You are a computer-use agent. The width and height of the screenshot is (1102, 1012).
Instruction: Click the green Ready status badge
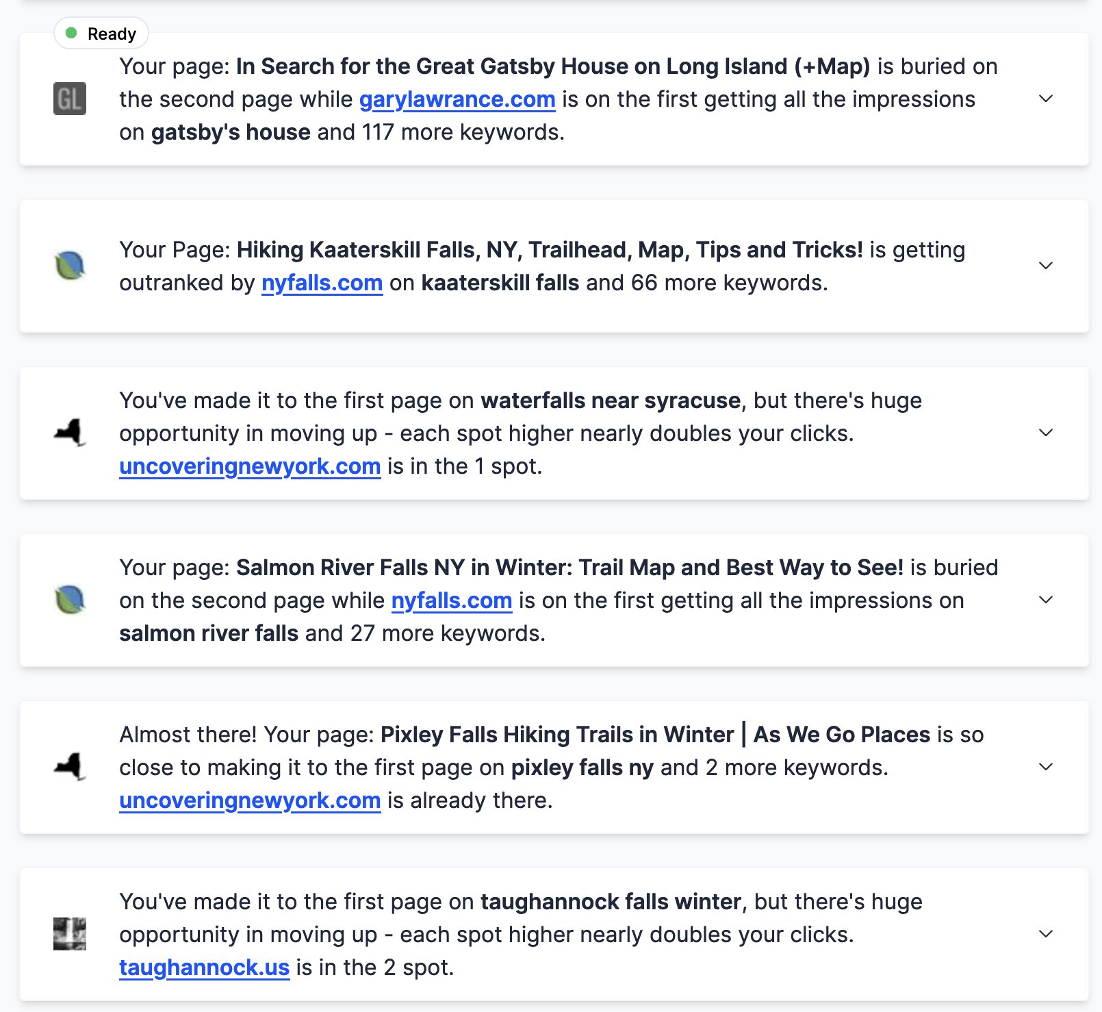(101, 34)
